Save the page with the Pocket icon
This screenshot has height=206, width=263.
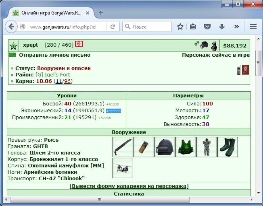[207, 27]
